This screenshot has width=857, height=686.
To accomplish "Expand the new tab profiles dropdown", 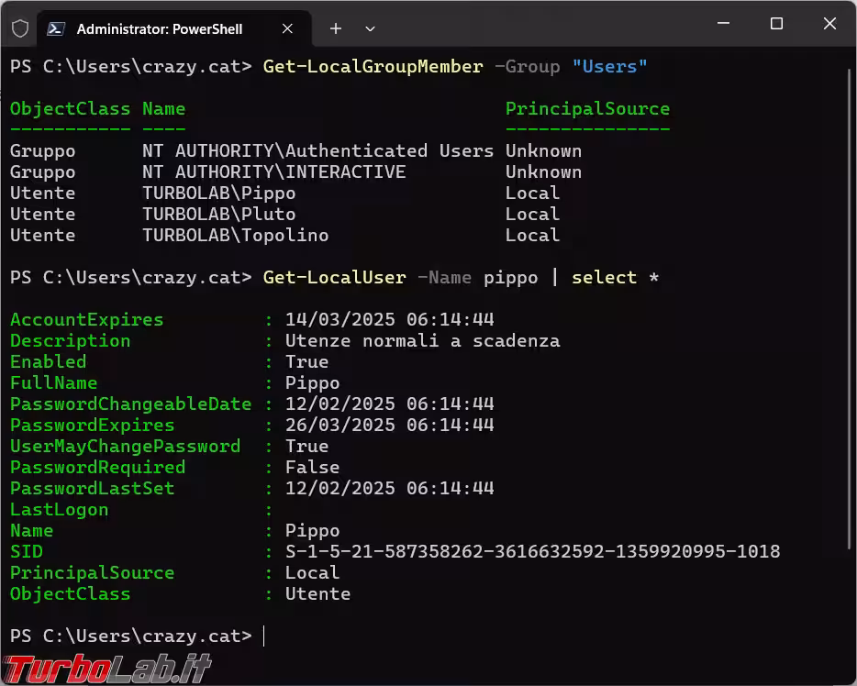I will pyautogui.click(x=370, y=28).
